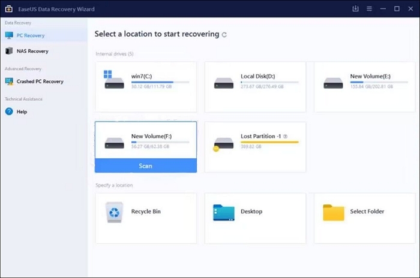Click the Help question mark icon

[x=9, y=111]
